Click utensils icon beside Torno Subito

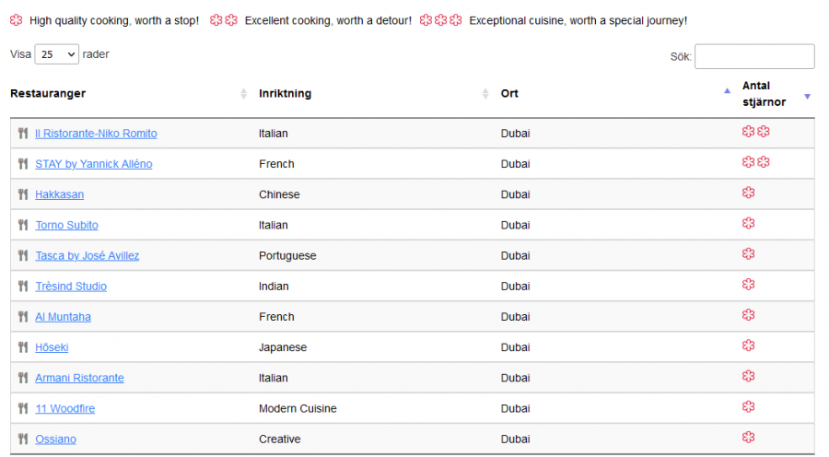(x=23, y=225)
